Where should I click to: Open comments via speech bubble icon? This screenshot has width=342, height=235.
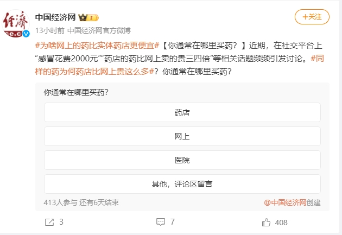click(x=161, y=222)
